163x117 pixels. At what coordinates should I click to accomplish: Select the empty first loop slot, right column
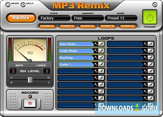[126, 44]
